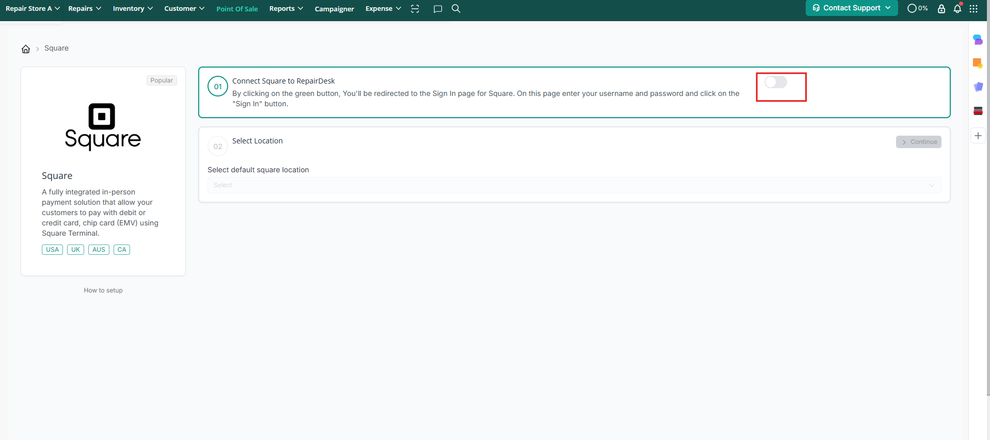Open the default square location dropdown
Image resolution: width=990 pixels, height=440 pixels.
pyautogui.click(x=574, y=185)
